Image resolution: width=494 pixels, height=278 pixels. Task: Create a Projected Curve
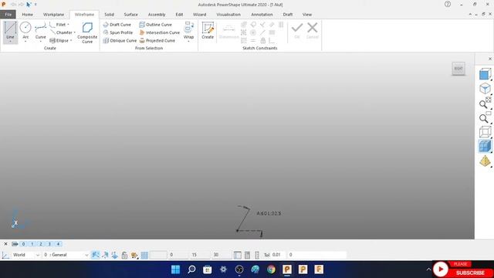tap(157, 41)
